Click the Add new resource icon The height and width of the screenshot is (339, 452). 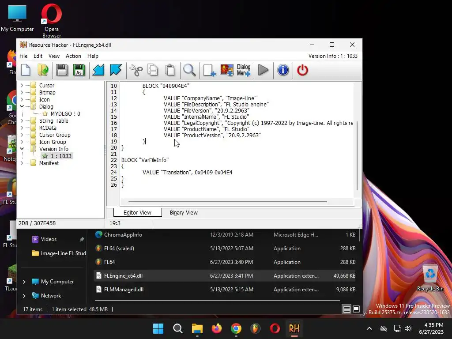[209, 70]
